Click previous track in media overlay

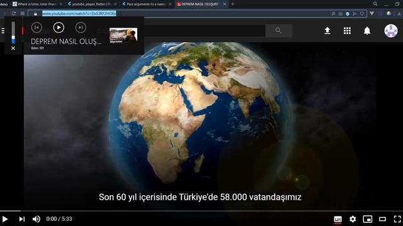(37, 28)
